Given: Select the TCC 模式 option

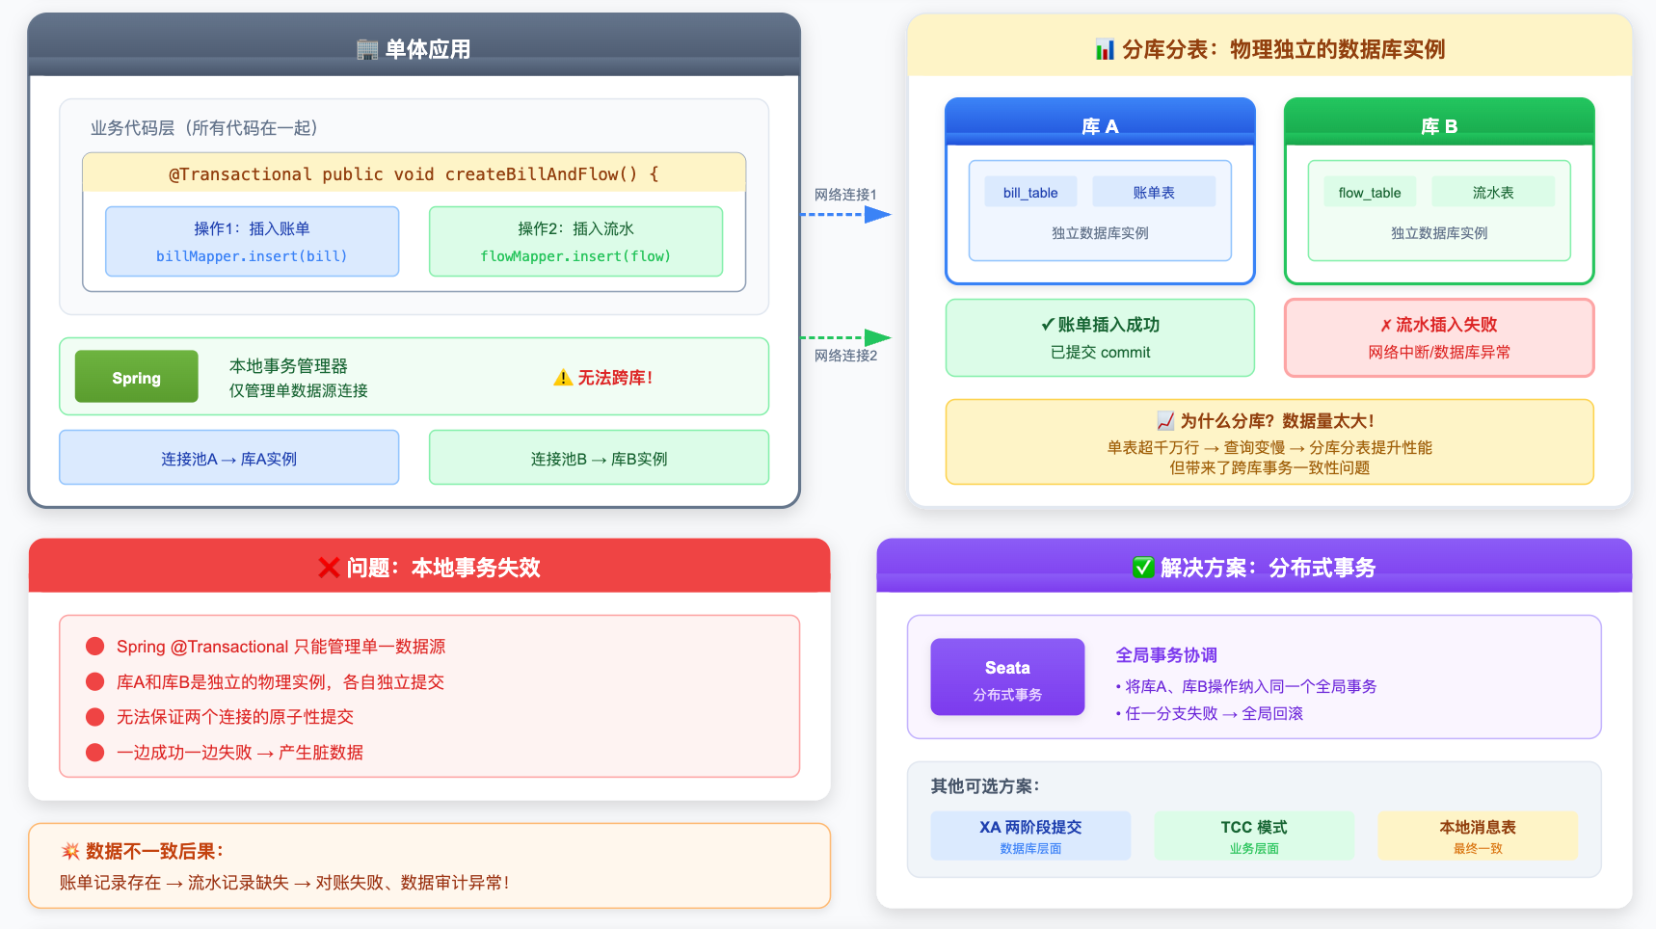Looking at the screenshot, I should click(1253, 836).
